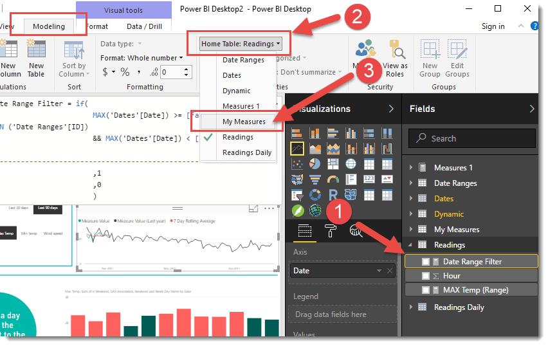Expand the Measures 1 table in Fields
Viewport: 548px width, 346px height.
point(411,168)
